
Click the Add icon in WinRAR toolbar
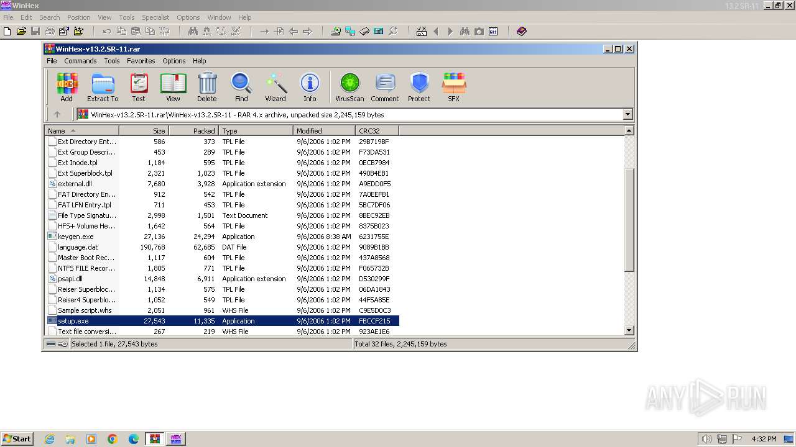[67, 88]
